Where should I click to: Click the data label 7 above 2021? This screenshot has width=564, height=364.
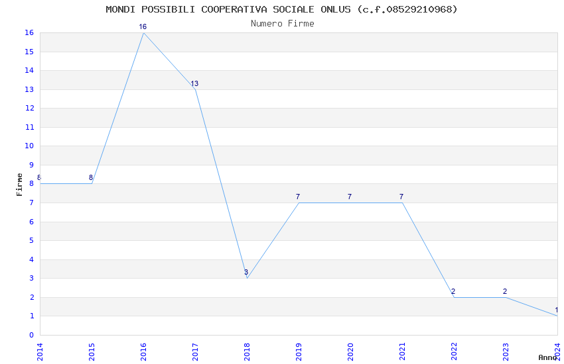pos(401,197)
